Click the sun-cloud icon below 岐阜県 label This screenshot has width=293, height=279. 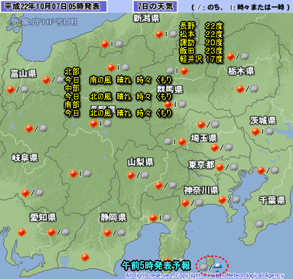tap(32, 192)
